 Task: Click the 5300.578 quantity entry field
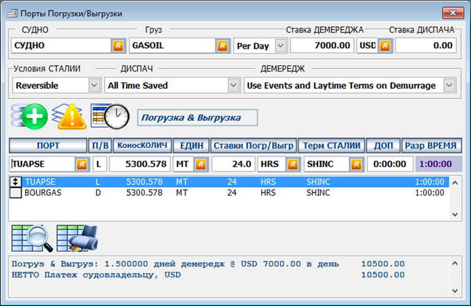pyautogui.click(x=139, y=164)
